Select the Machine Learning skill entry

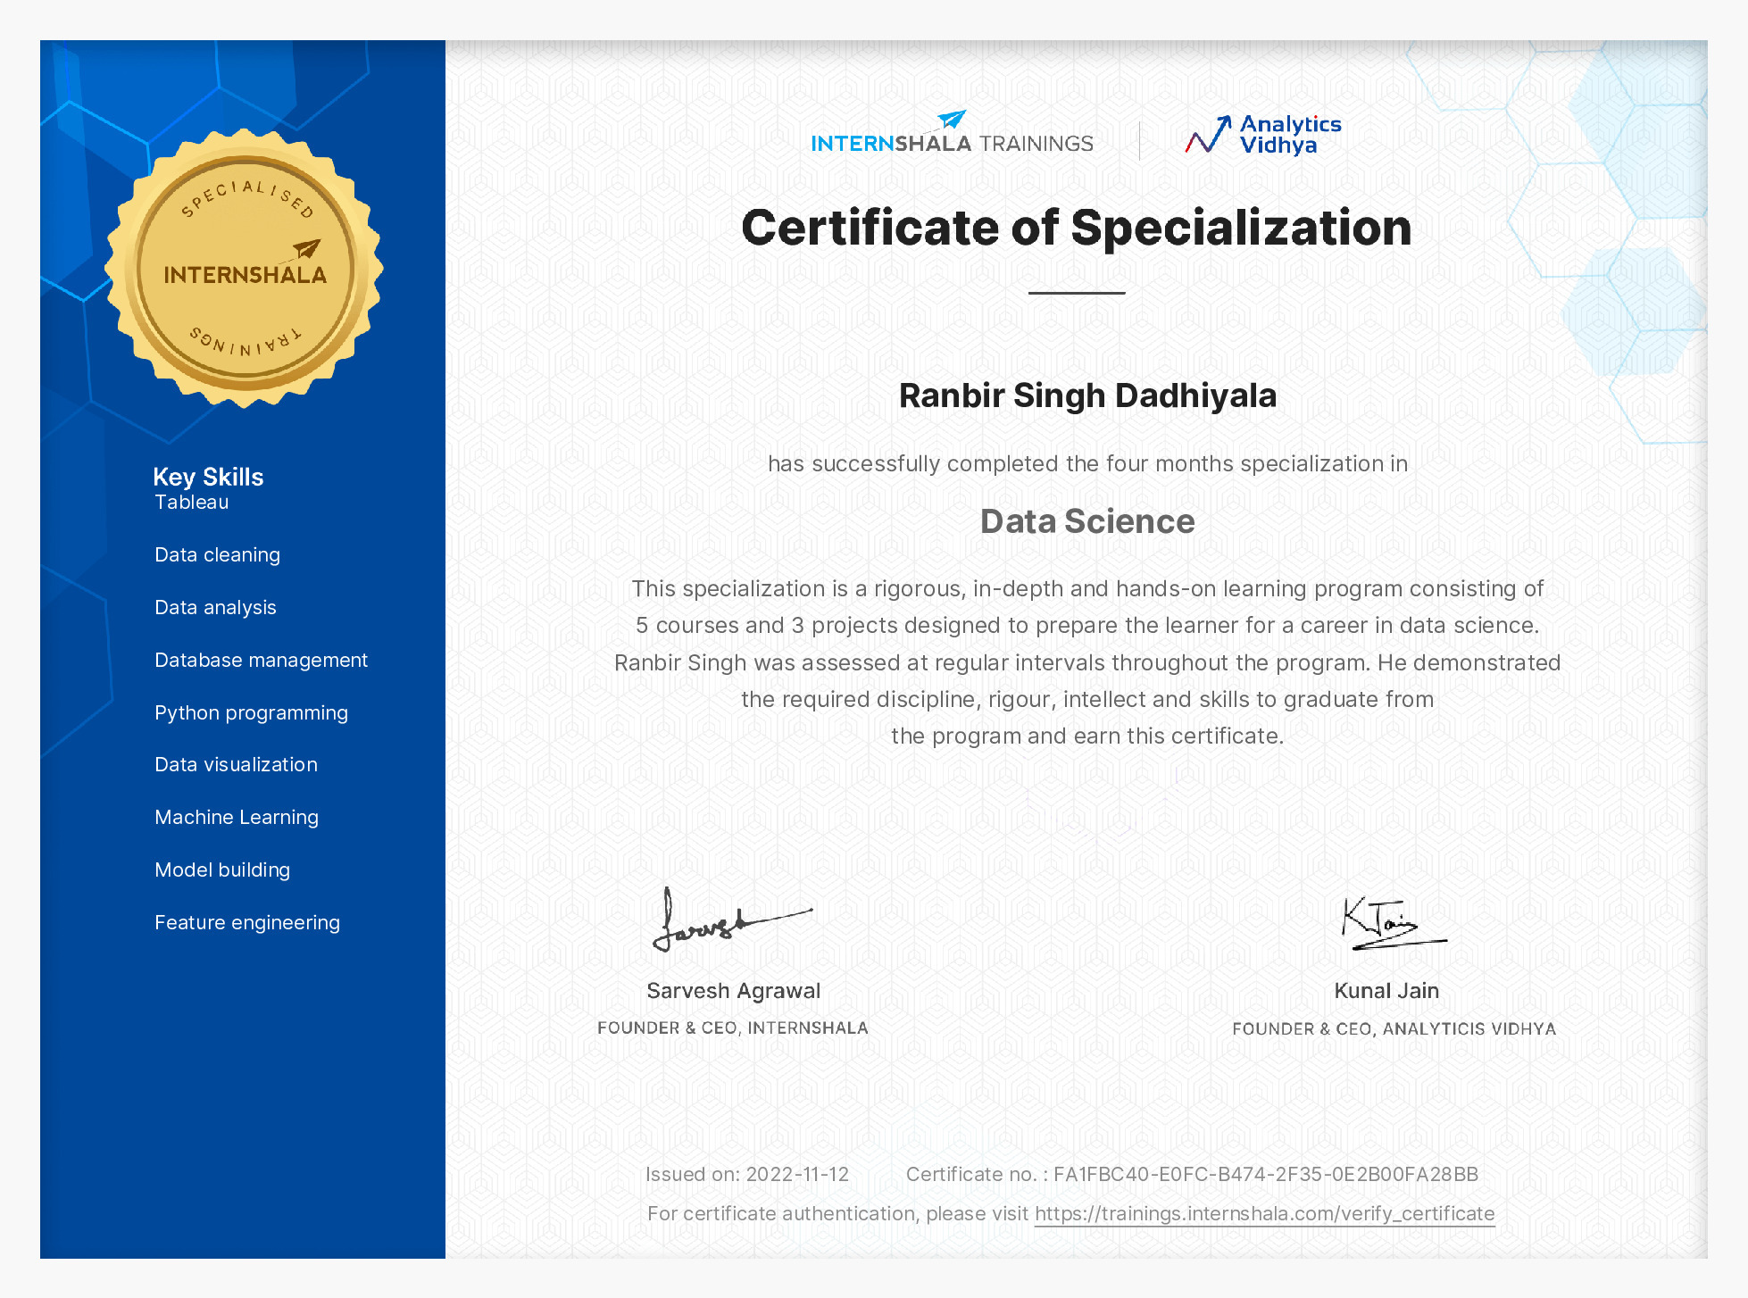point(236,817)
